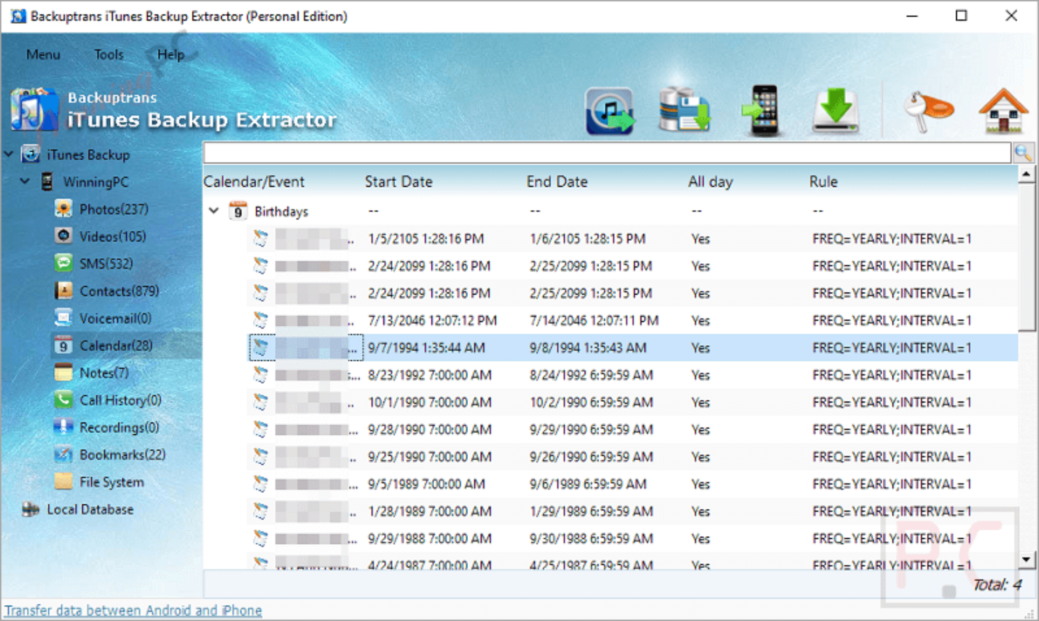
Task: Click the database export to disk icon
Action: click(x=685, y=110)
